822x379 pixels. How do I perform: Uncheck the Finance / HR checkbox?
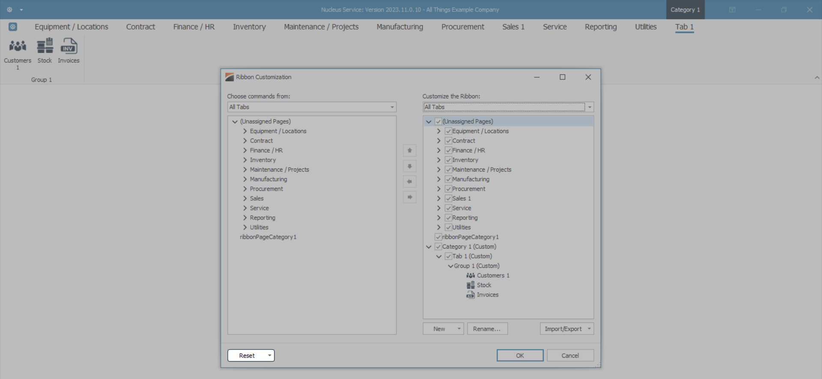coord(448,151)
